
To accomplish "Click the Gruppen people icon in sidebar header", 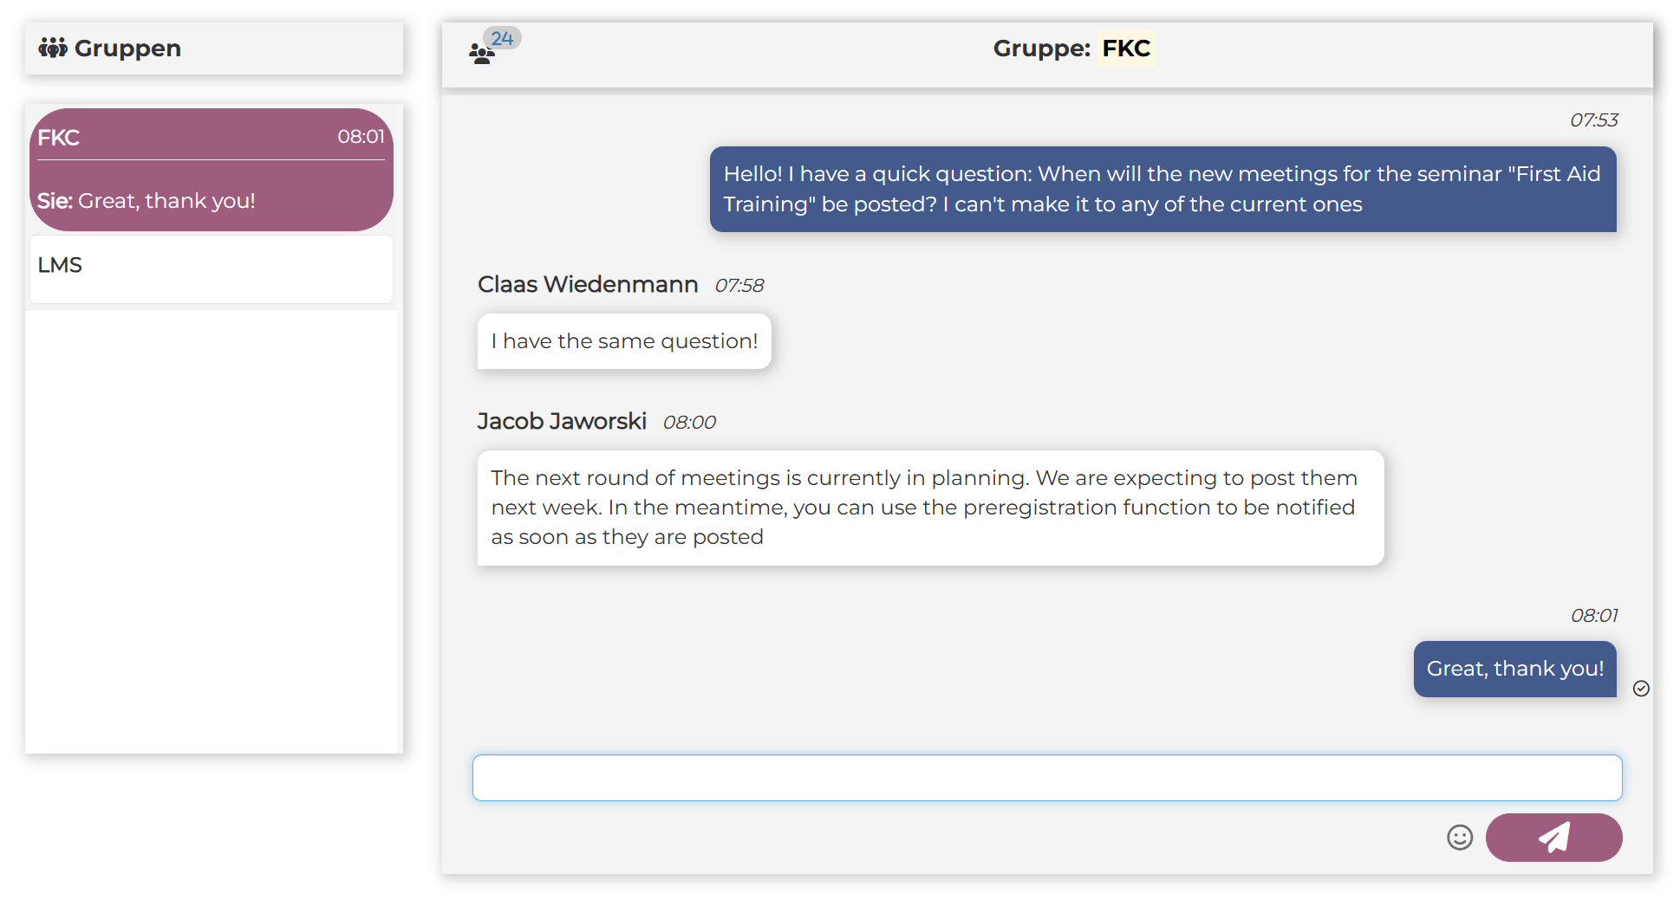I will (x=53, y=49).
